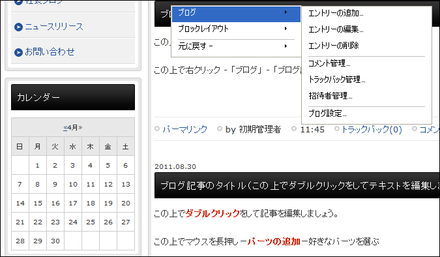Click the arrow icon beside お問い合わせ
The image size is (440, 257).
point(18,52)
